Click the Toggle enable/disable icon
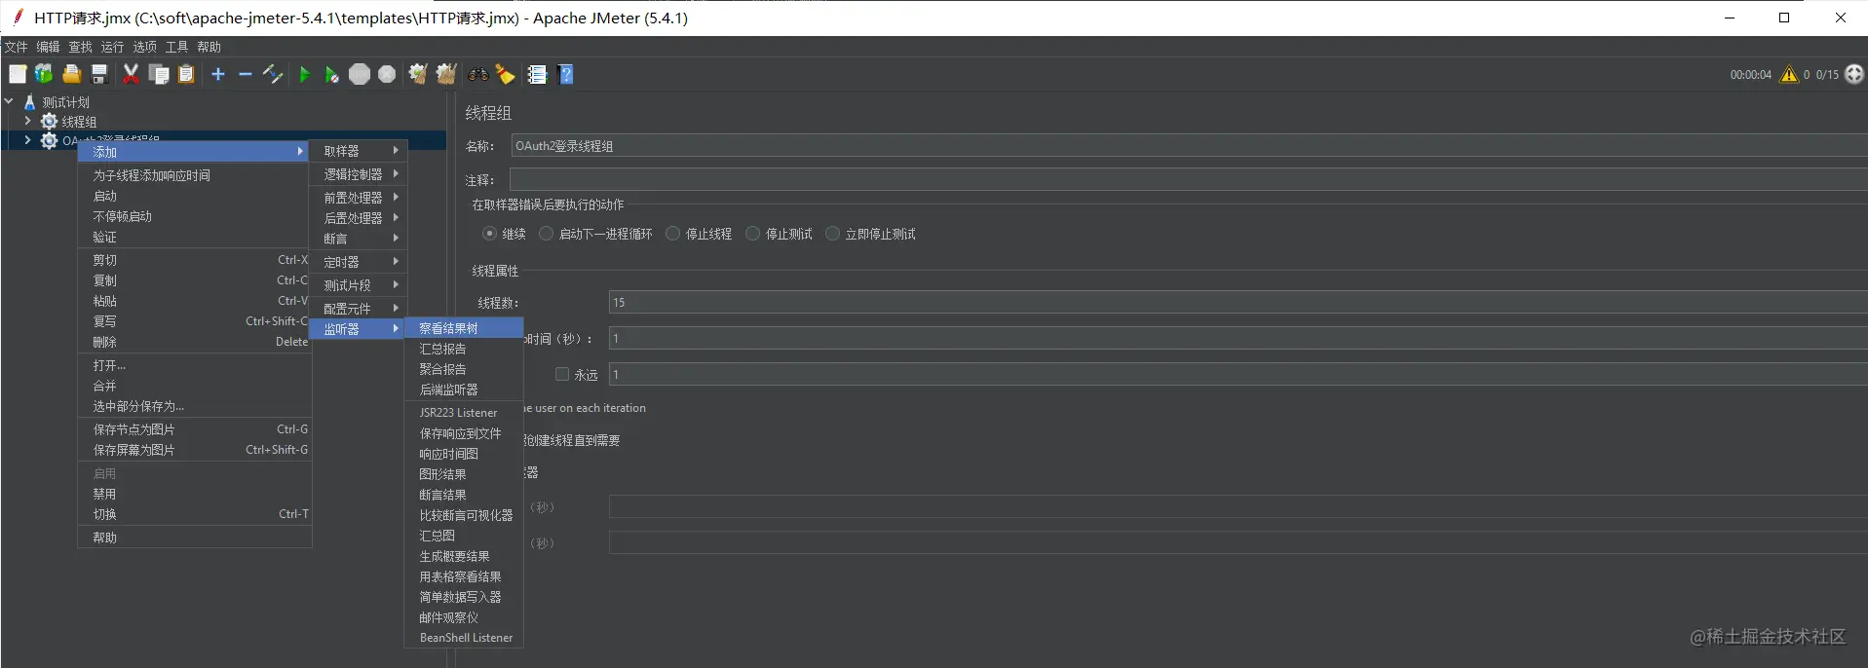This screenshot has height=668, width=1868. point(273,74)
